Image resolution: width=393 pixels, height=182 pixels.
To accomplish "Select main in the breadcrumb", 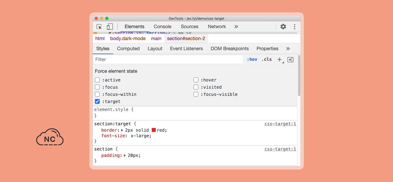I will (156, 39).
